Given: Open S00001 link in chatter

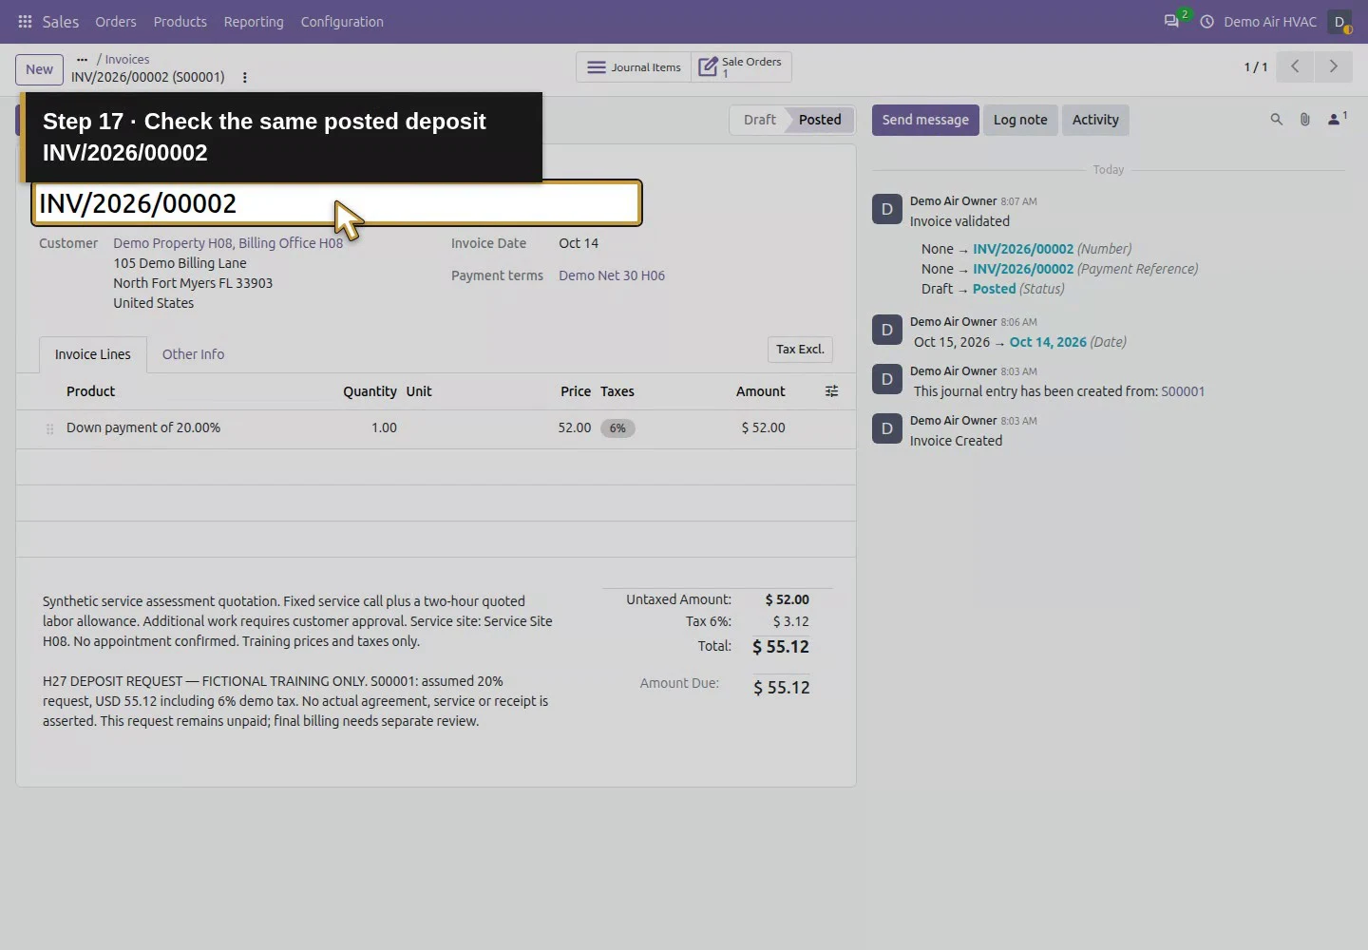Looking at the screenshot, I should tap(1183, 391).
